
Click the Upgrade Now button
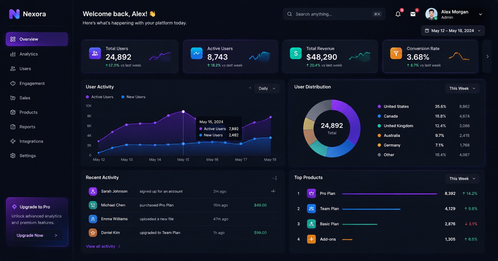[x=37, y=235]
